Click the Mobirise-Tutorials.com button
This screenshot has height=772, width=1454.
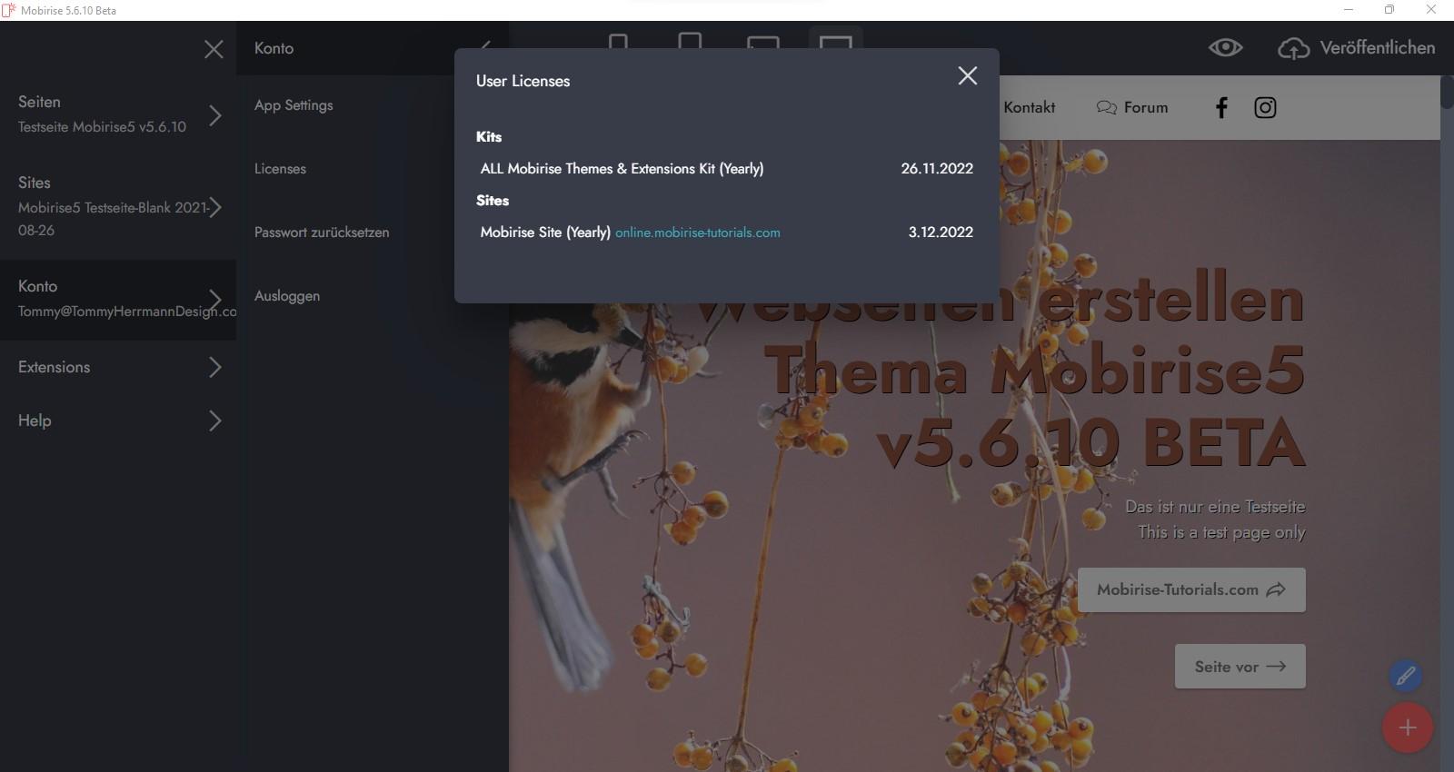click(x=1191, y=589)
